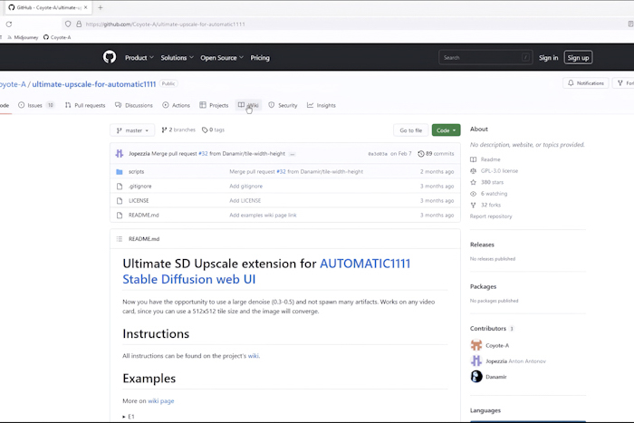Open the Midjourney bookmark
This screenshot has height=423, width=634.
click(x=23, y=37)
